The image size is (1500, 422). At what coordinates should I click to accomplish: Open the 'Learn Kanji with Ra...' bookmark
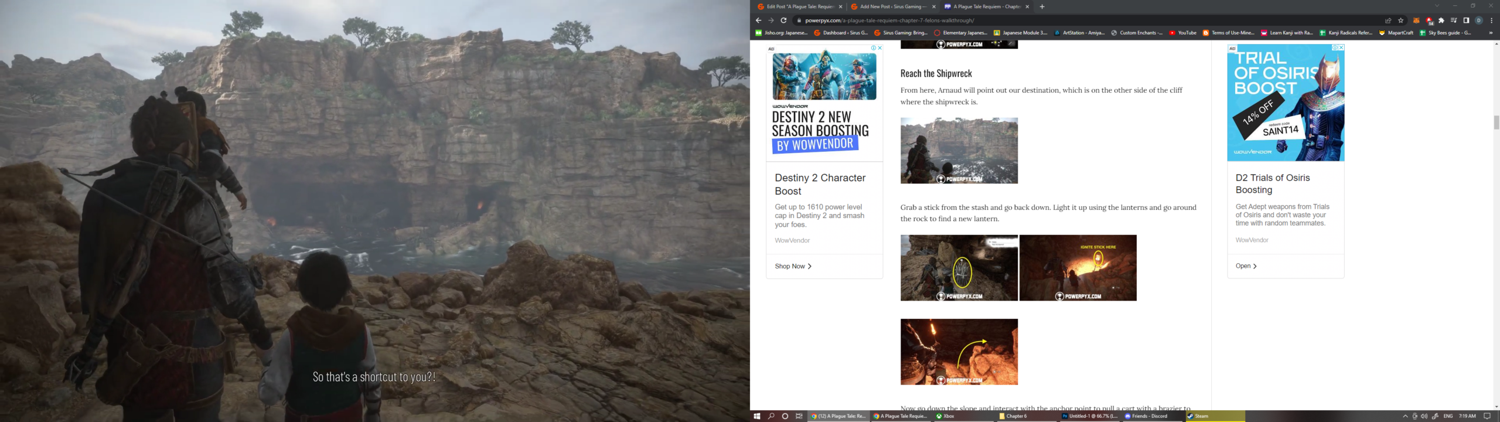point(1287,33)
